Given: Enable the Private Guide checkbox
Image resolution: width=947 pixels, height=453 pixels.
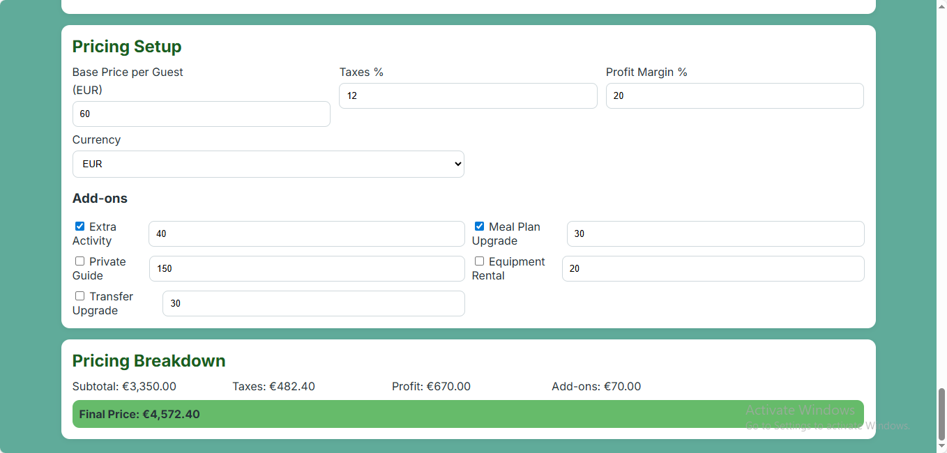Looking at the screenshot, I should click(79, 261).
